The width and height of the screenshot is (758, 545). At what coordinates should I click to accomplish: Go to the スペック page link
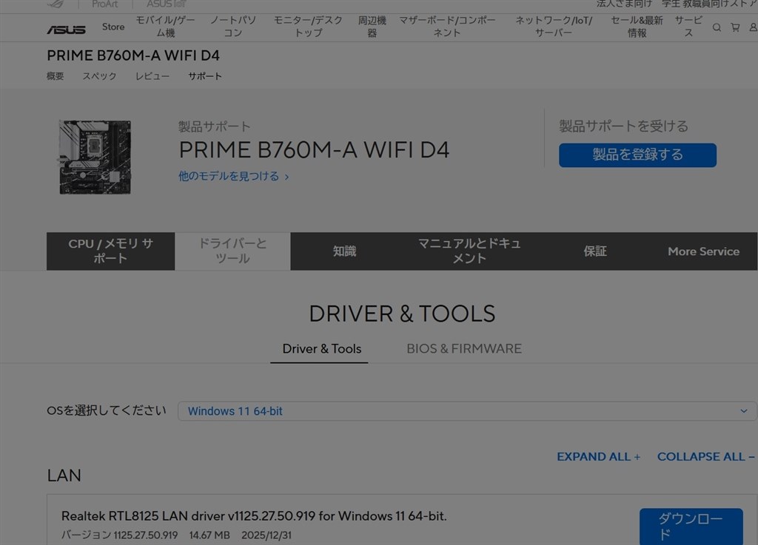click(x=99, y=75)
